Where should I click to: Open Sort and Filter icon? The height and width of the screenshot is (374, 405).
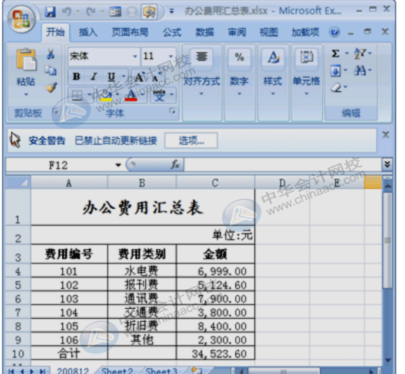click(360, 54)
